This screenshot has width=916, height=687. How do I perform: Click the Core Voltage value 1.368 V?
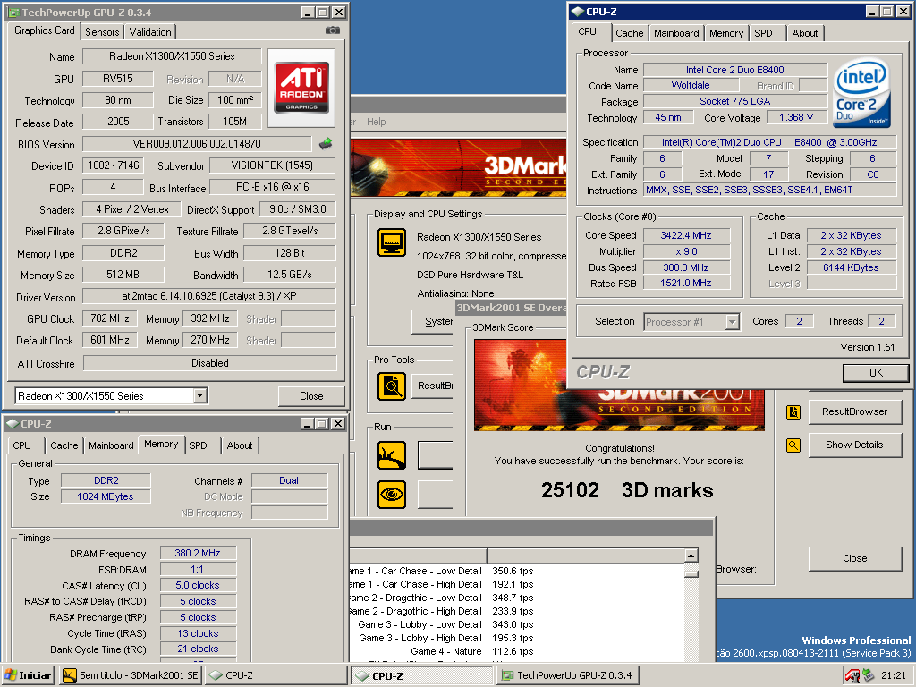tap(795, 117)
